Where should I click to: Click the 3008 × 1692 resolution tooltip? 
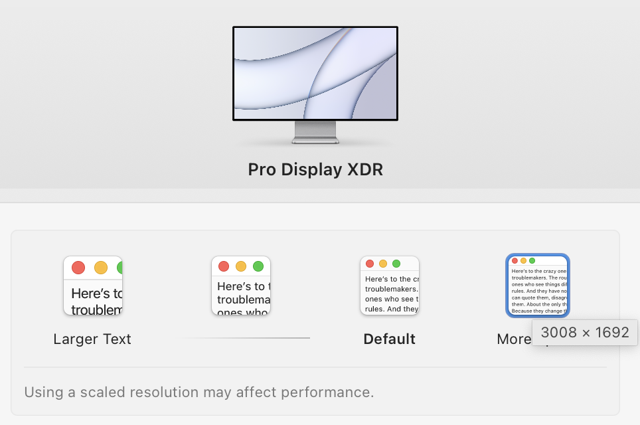coord(585,332)
